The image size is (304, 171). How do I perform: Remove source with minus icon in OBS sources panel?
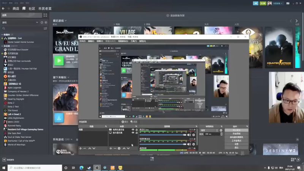click(x=115, y=149)
